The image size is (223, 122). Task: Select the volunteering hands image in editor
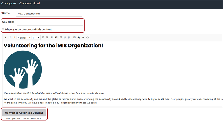[23, 69]
